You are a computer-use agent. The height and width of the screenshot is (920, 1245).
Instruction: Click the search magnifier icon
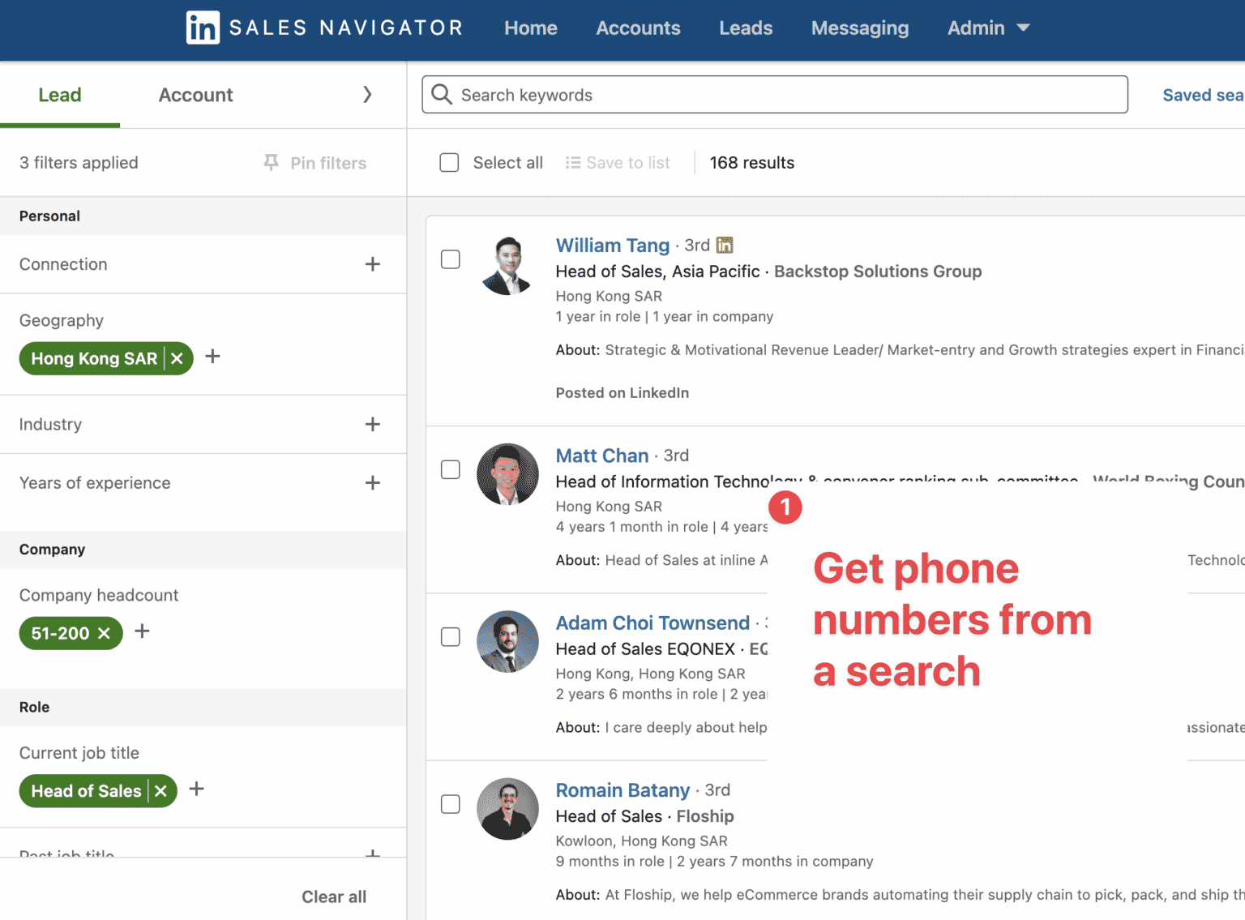pos(441,95)
